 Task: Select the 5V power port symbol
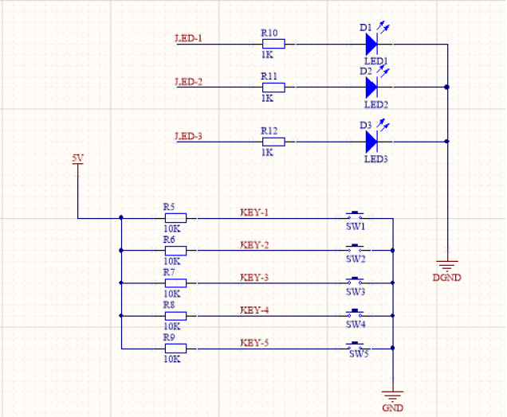click(x=78, y=170)
